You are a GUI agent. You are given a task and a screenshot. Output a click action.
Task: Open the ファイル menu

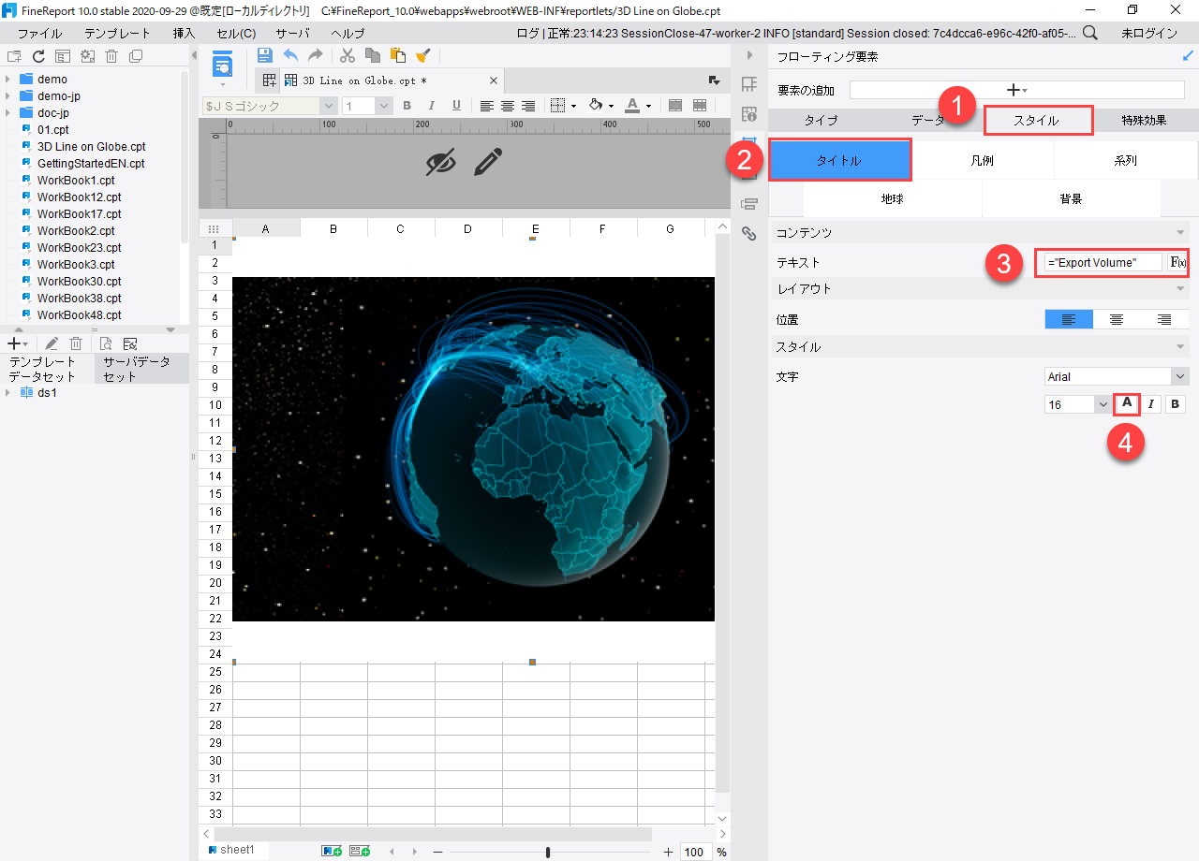[40, 33]
